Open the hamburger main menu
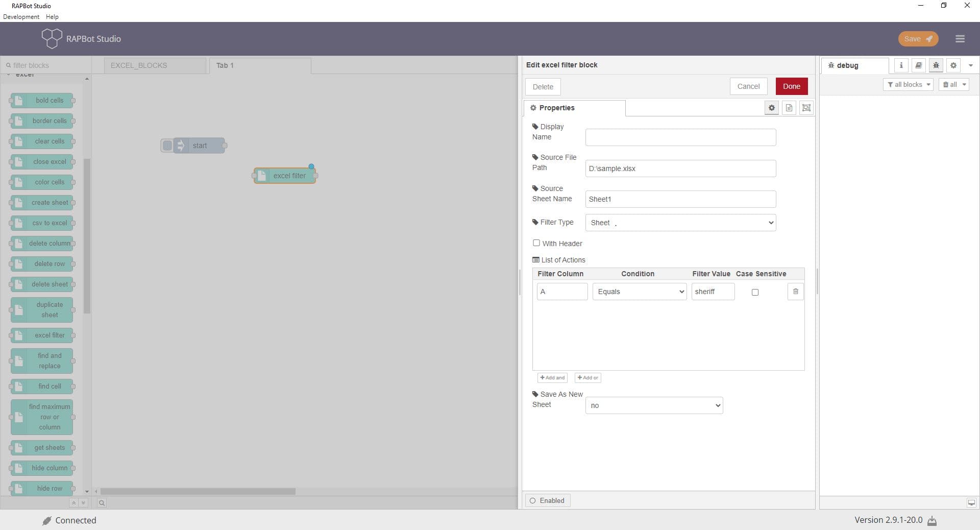The image size is (980, 530). pos(960,39)
